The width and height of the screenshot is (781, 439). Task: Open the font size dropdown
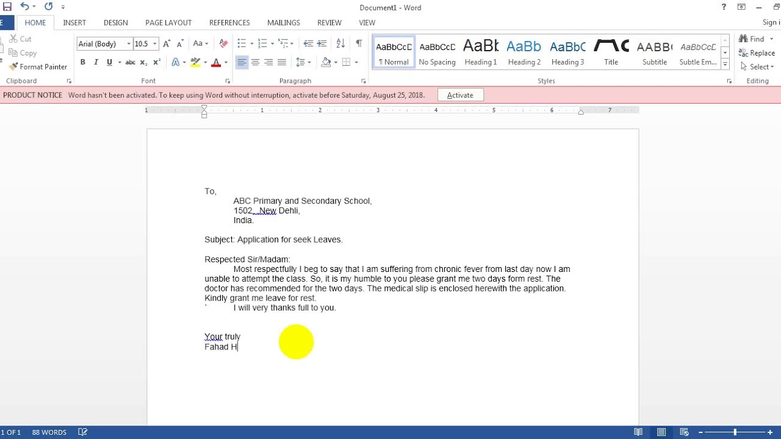(x=155, y=44)
